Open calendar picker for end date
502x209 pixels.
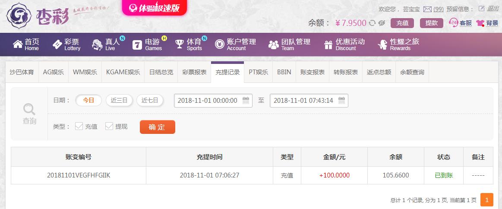pyautogui.click(x=341, y=101)
